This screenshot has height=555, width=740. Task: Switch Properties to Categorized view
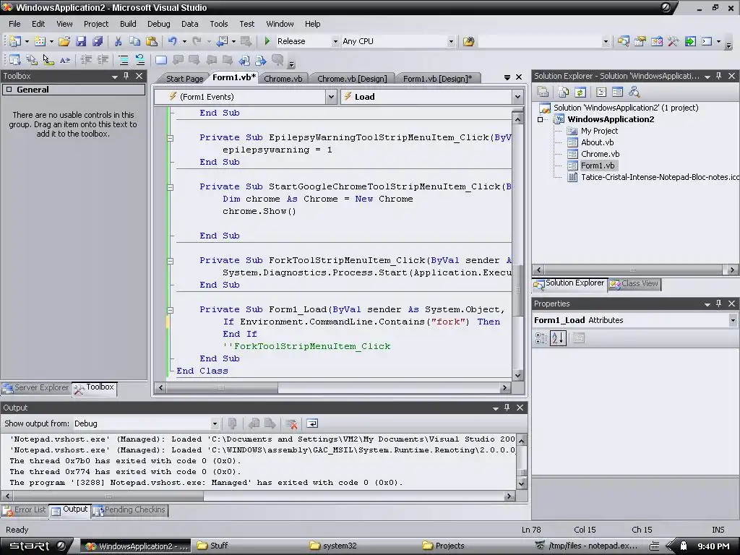pyautogui.click(x=541, y=338)
